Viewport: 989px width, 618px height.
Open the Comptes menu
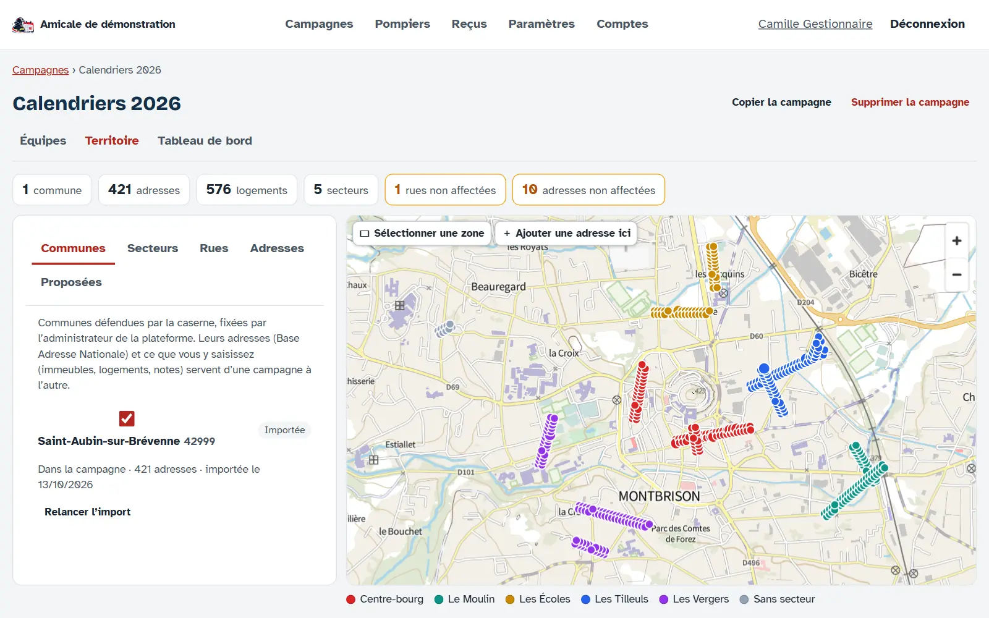tap(622, 24)
